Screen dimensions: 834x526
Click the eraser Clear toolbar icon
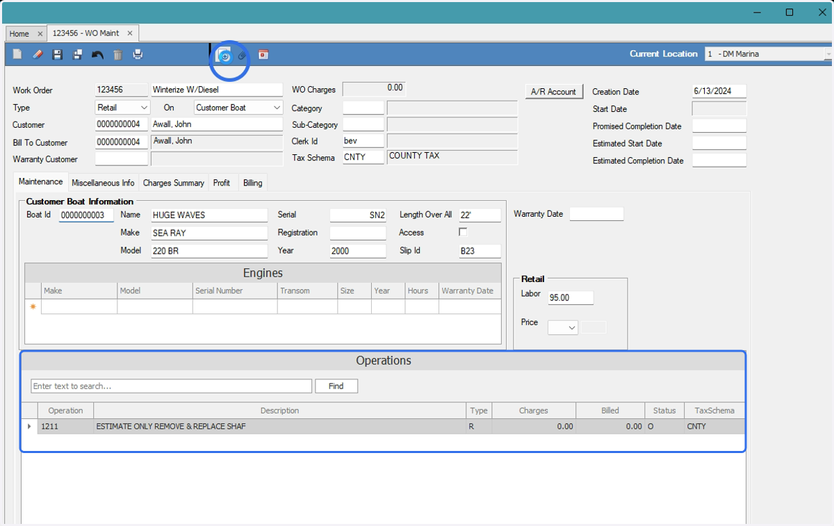(38, 54)
